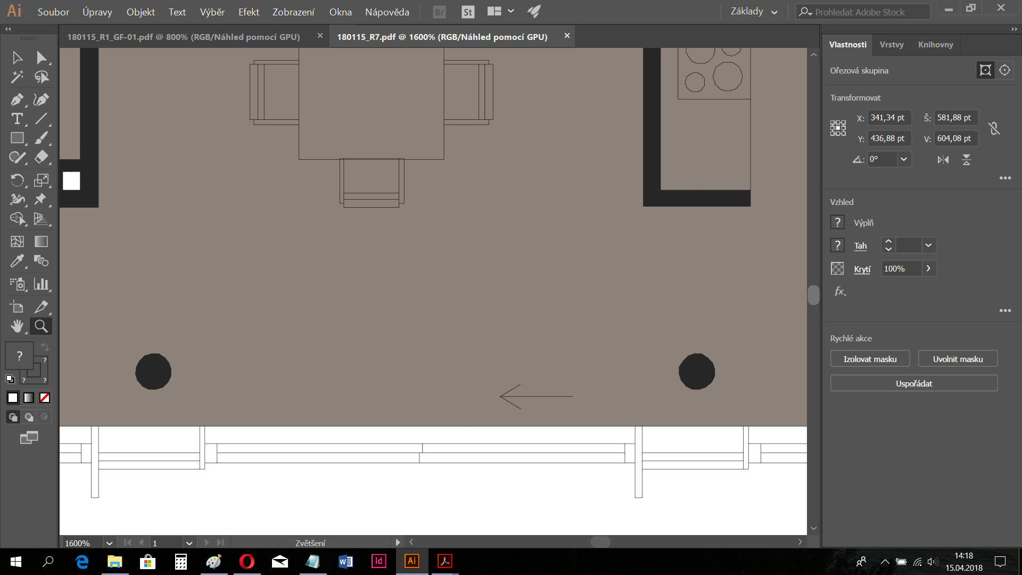1022x575 pixels.
Task: Choose a transform reference point
Action: tap(838, 128)
